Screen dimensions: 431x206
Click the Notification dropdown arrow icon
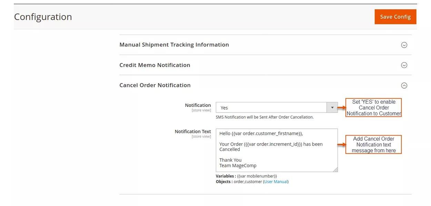pos(332,107)
